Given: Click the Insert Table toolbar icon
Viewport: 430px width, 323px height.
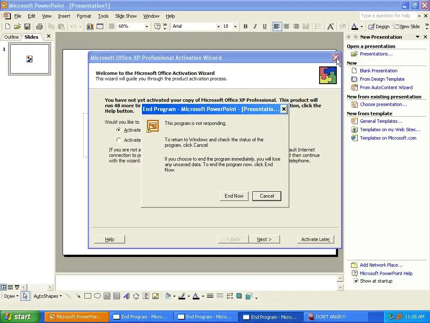Looking at the screenshot, I should pos(100,26).
